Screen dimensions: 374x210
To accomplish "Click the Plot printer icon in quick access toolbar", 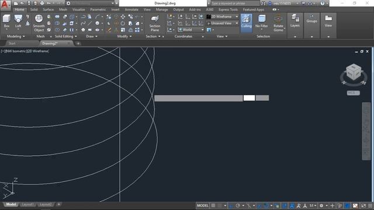I will [42, 3].
